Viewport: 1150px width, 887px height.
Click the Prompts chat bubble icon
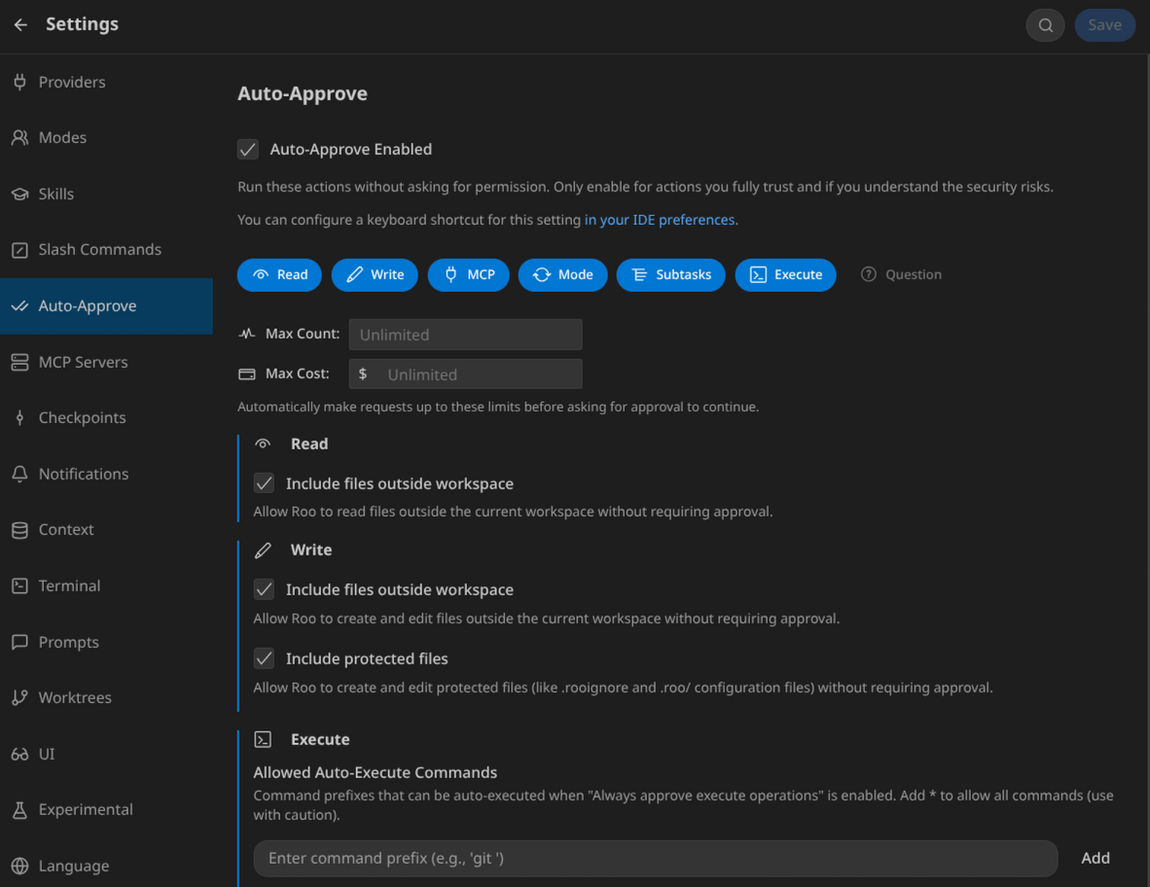19,642
